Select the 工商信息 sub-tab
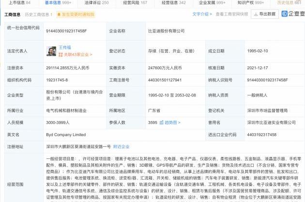 [x=12, y=15]
